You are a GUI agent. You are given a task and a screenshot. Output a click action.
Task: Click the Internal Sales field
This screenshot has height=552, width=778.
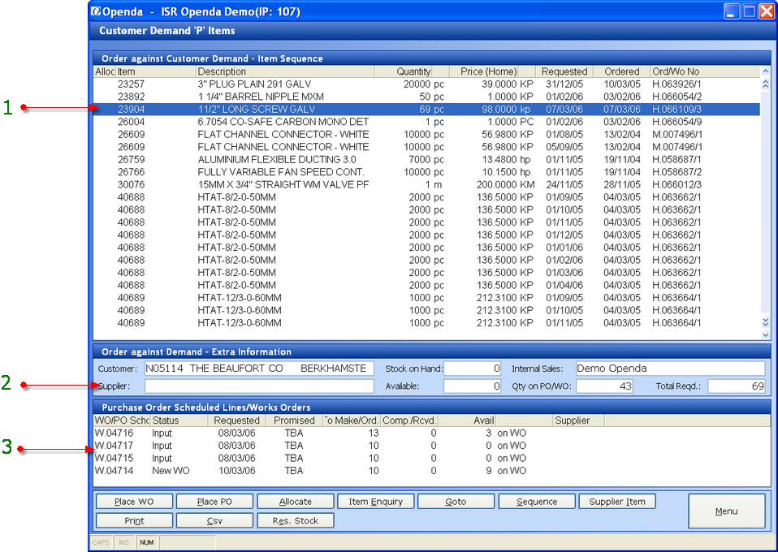(670, 369)
